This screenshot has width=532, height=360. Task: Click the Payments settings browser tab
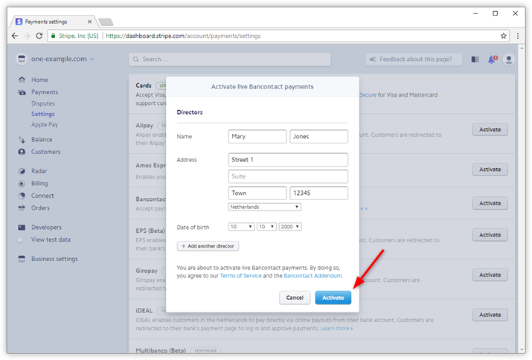click(x=54, y=22)
